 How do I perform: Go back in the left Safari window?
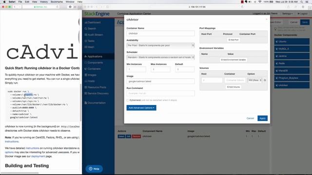15,7
